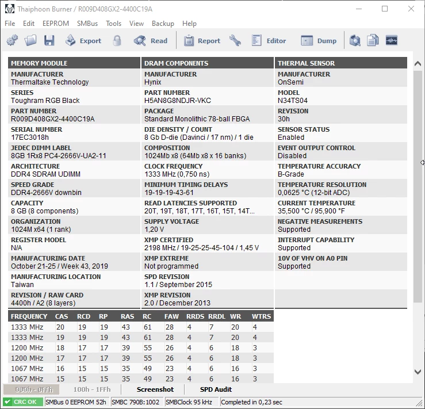This screenshot has height=409, width=425.
Task: Click the scrollbar down arrow
Action: click(418, 372)
